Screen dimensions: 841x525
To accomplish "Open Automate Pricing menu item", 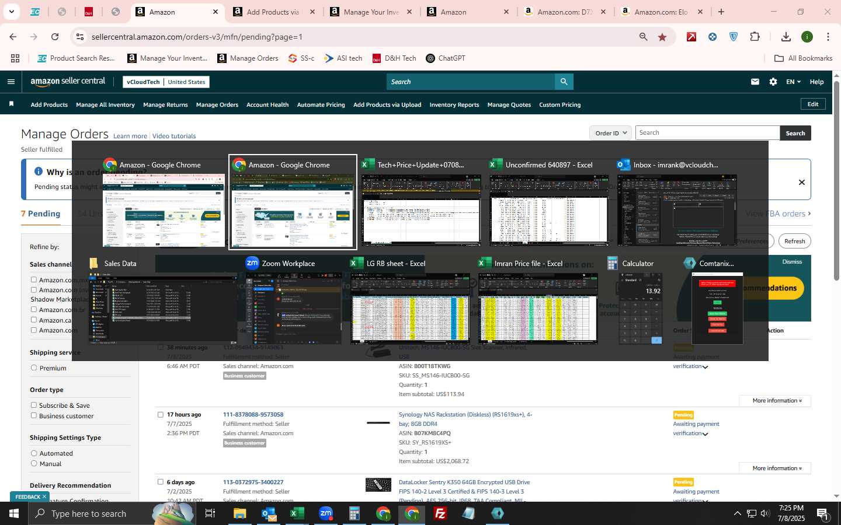I will [x=321, y=104].
